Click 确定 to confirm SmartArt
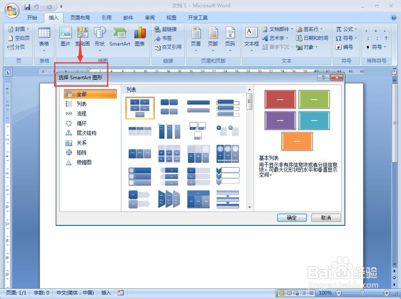 point(292,218)
